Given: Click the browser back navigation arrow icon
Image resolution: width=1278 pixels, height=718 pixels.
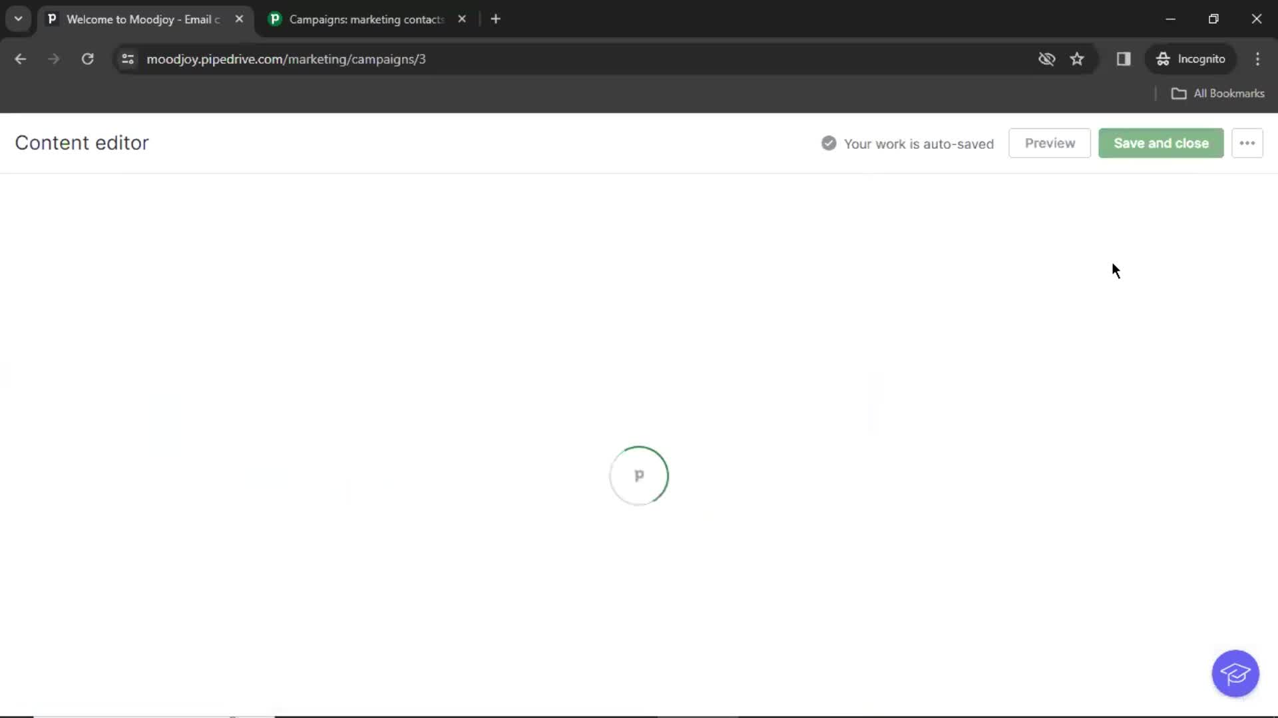Looking at the screenshot, I should (21, 59).
